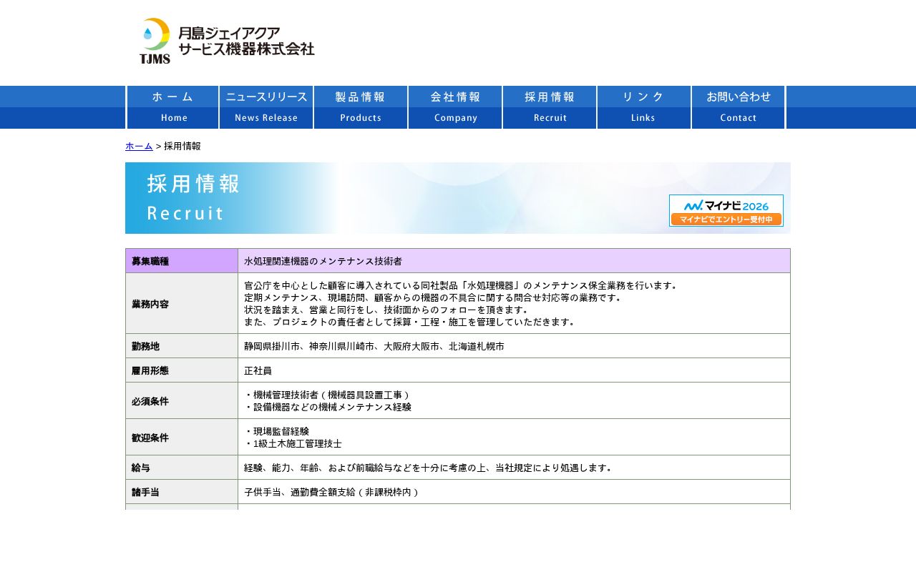Click the マイナビ2026 entry banner
Screen dimensions: 916x572
[x=726, y=211]
